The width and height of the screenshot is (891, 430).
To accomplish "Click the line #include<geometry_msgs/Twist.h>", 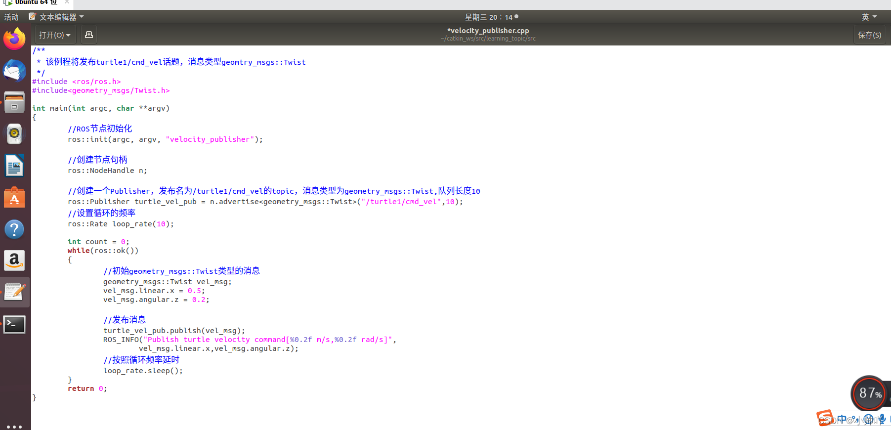I will coord(101,90).
